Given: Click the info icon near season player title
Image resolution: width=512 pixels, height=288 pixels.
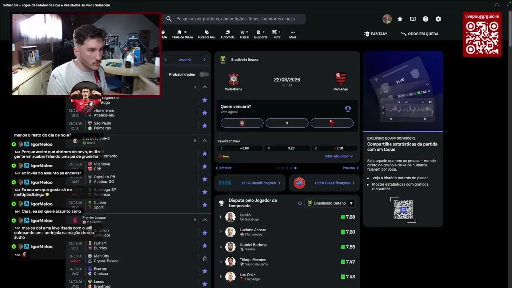Looking at the screenshot, I should tap(300, 203).
